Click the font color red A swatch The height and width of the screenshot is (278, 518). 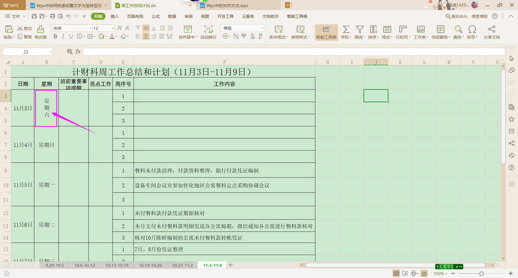pos(111,37)
